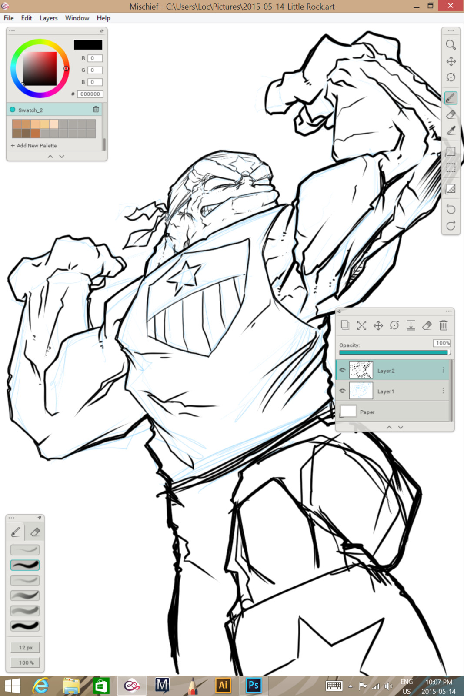Click the Scale layer icon in Layers panel
Viewport: 464px width, 696px height.
[x=361, y=325]
